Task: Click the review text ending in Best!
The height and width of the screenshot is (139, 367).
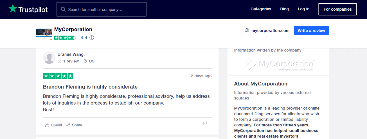Action: (x=126, y=103)
